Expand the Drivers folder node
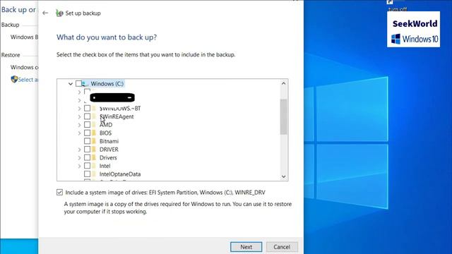This screenshot has height=254, width=452. pos(79,158)
